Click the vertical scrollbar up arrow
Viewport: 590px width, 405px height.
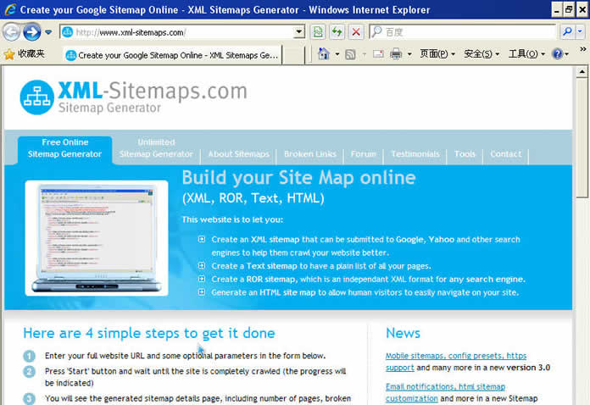(x=582, y=71)
